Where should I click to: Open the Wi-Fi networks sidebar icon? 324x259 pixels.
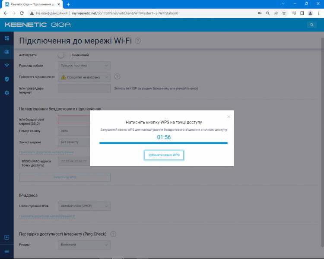click(7, 66)
